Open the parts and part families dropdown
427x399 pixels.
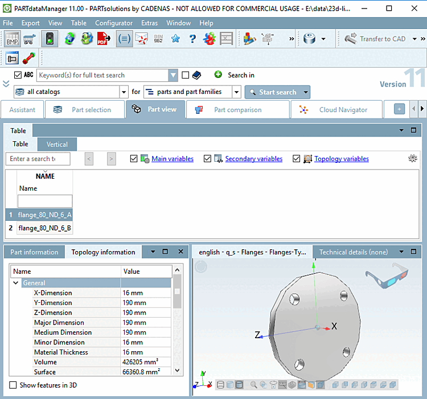click(x=236, y=92)
